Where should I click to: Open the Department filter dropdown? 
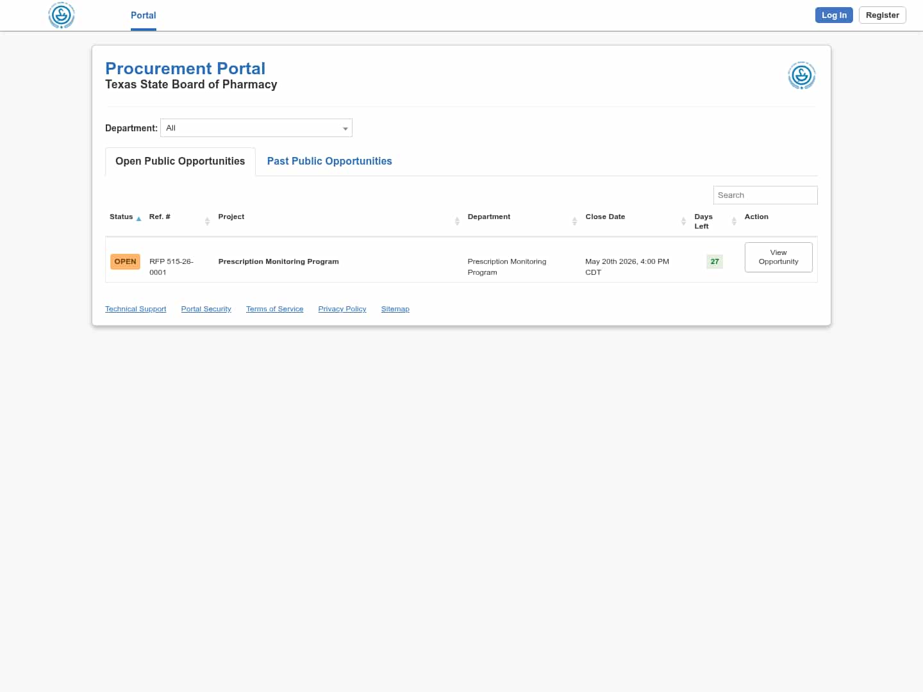[256, 128]
